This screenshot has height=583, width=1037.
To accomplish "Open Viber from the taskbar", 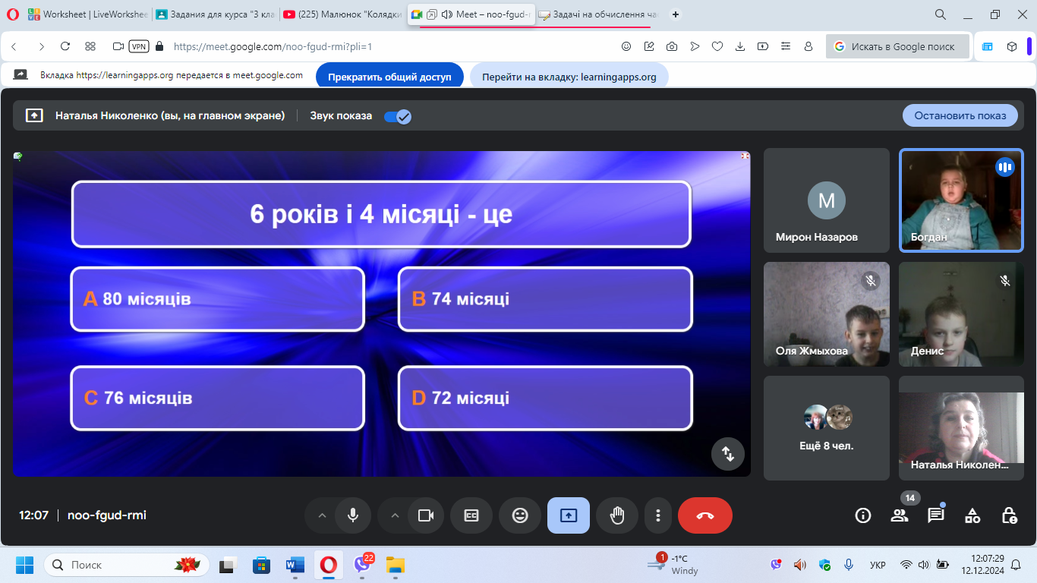I will pyautogui.click(x=362, y=565).
